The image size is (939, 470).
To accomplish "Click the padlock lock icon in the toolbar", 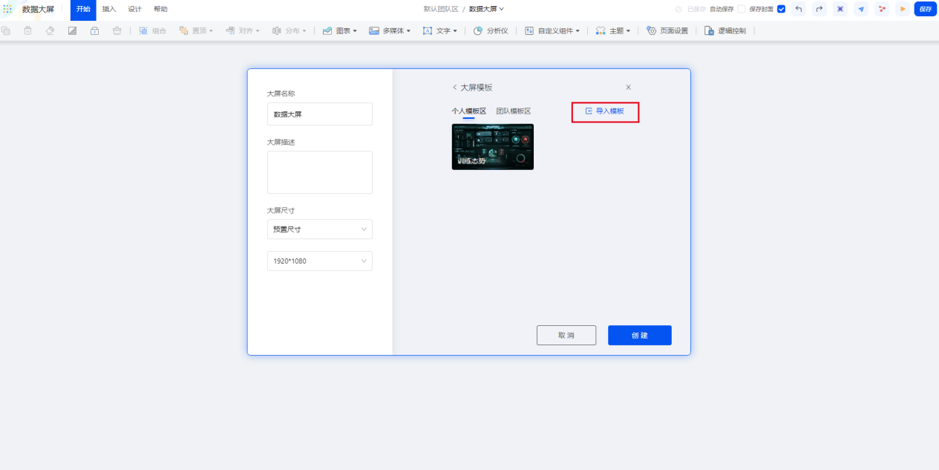I will (94, 31).
